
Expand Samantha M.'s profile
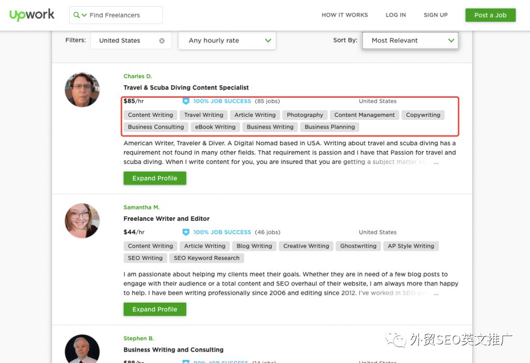point(155,309)
